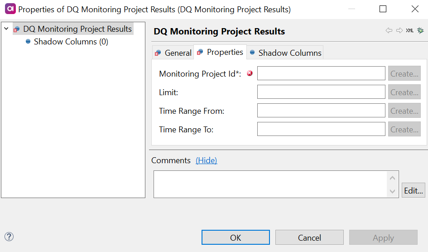Click the red error icon beside Monitoring Project Id
Viewport: 428px width, 252px height.
click(250, 73)
